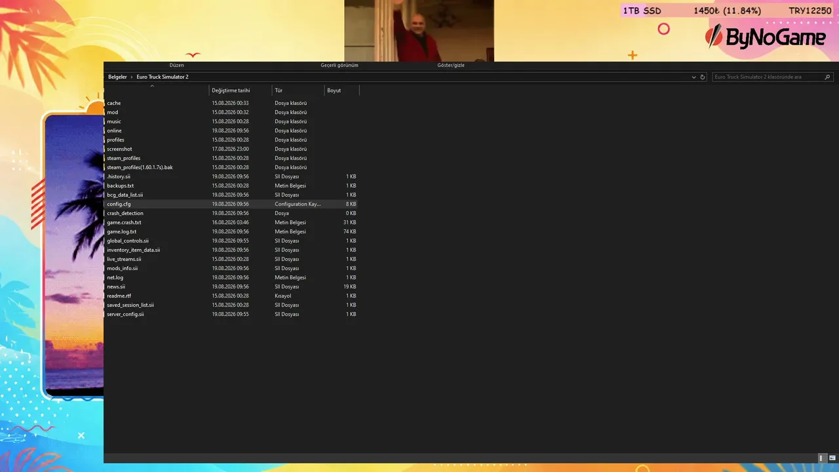
Task: Toggle name sort via the column sort arrow
Action: pos(152,86)
